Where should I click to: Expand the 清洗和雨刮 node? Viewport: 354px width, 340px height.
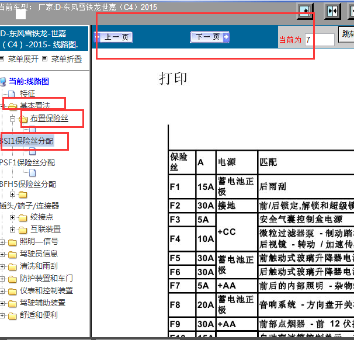(2, 266)
